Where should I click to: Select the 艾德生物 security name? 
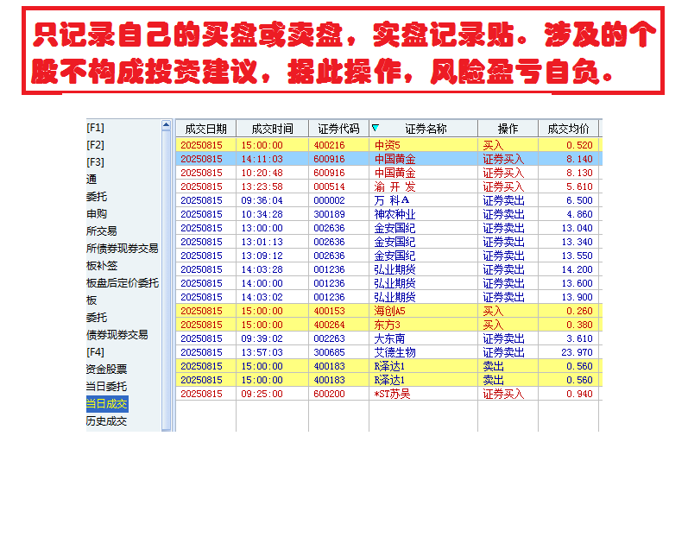394,352
